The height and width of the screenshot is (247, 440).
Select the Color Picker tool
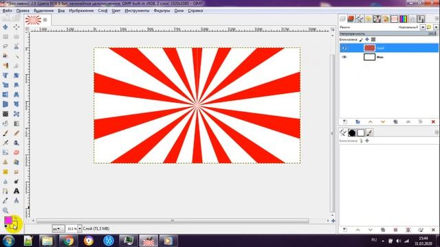click(5, 201)
